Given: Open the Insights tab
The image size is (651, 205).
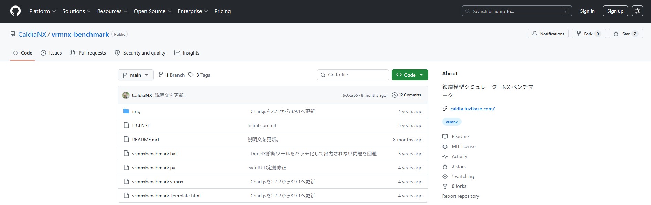Looking at the screenshot, I should point(187,53).
